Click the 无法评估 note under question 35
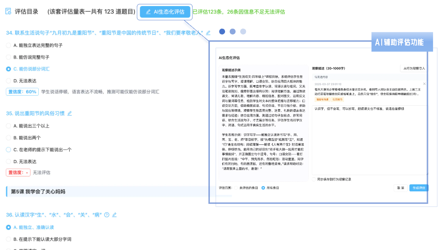Image resolution: width=447 pixels, height=250 pixels. (x=42, y=173)
